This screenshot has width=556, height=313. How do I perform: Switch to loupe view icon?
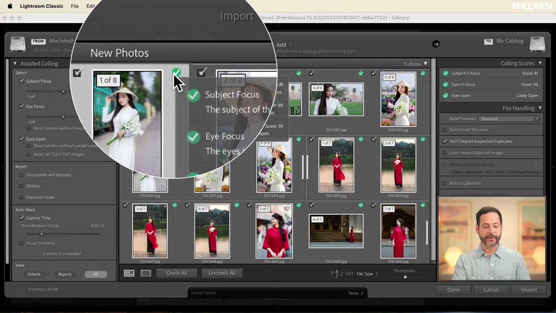(x=146, y=273)
